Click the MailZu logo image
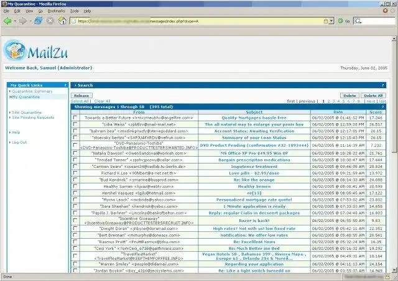The height and width of the screenshot is (281, 398). click(x=36, y=50)
